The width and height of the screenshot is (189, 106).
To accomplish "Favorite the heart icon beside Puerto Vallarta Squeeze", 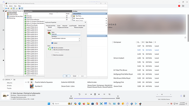I will tap(28, 82).
